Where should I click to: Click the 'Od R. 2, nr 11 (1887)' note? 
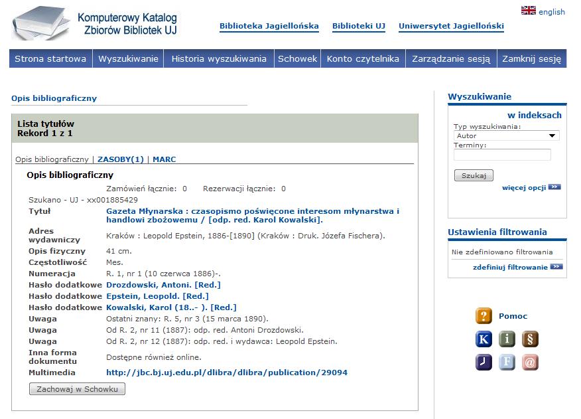[204, 330]
